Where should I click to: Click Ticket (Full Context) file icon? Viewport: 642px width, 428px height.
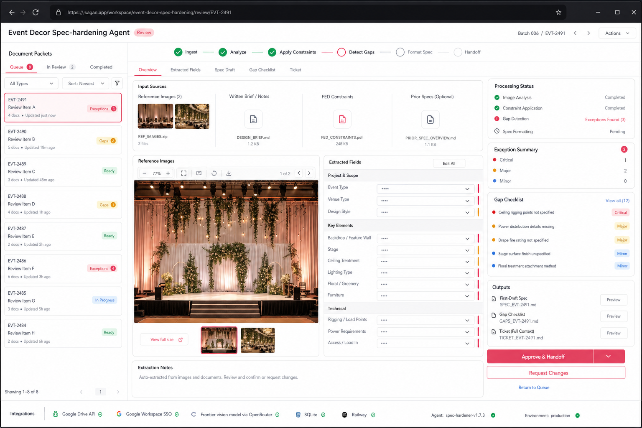(x=494, y=332)
